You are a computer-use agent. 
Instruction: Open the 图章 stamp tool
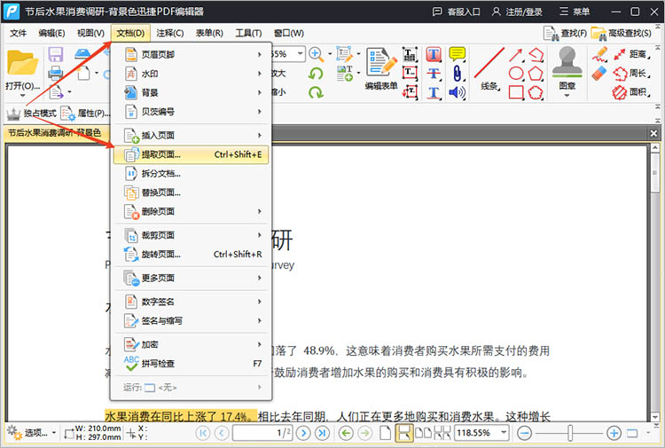point(567,70)
